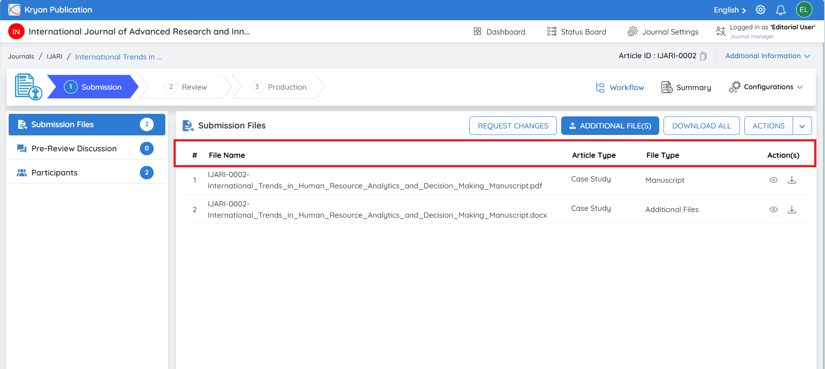Screen dimensions: 825x369
Task: Download the Manuscript.pdf file
Action: tap(792, 180)
